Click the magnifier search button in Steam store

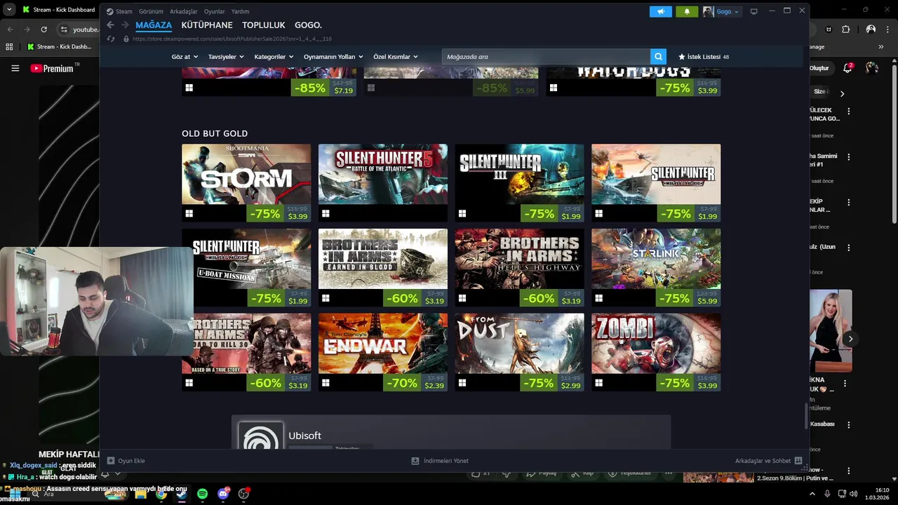[x=658, y=57]
